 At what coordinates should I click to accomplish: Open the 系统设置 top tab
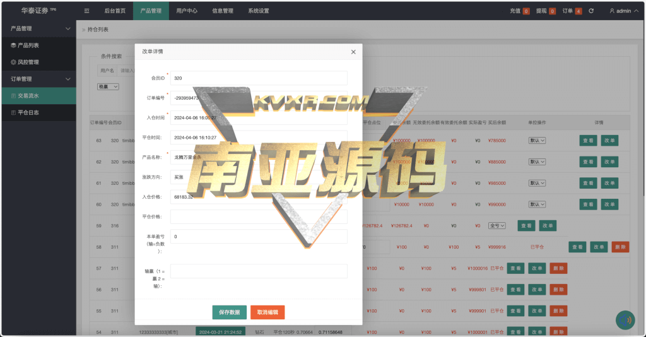(258, 11)
